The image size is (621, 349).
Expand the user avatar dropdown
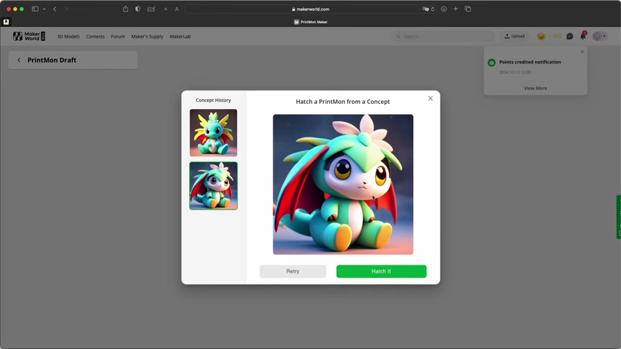point(599,36)
